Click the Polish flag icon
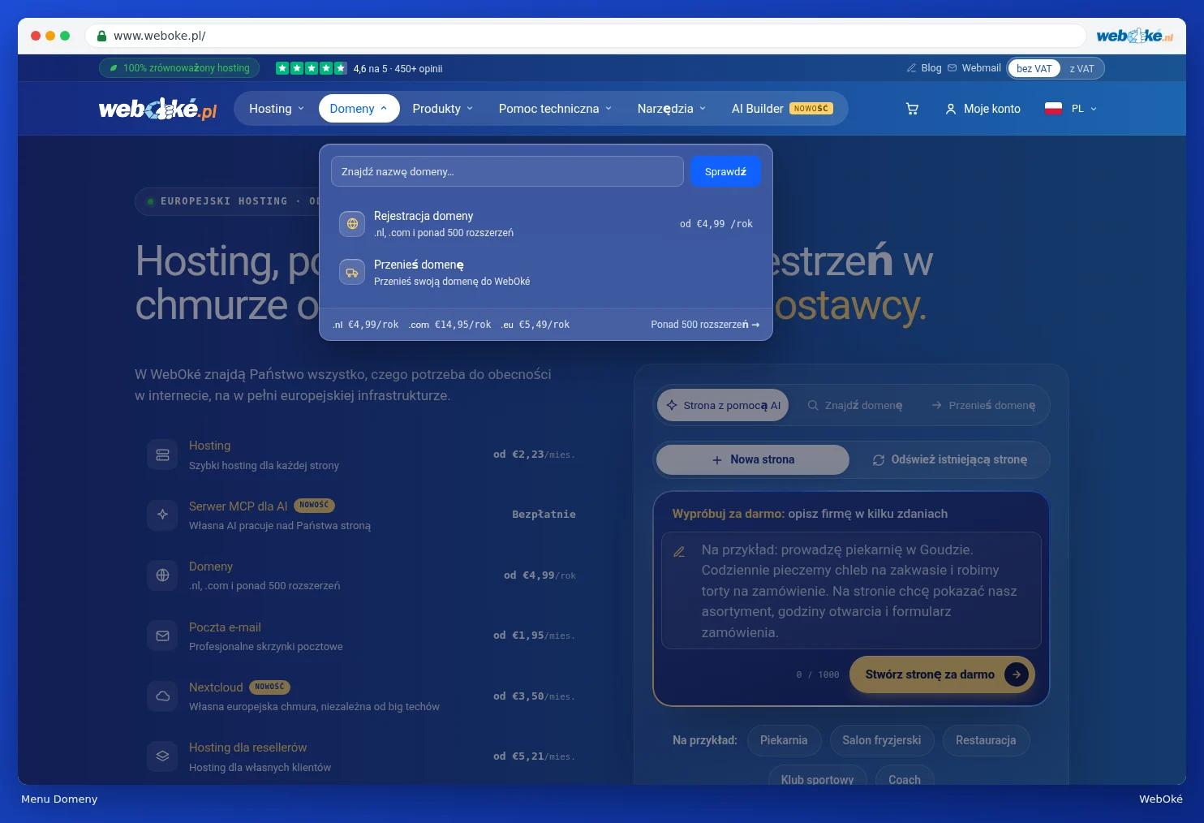1204x823 pixels. point(1053,109)
